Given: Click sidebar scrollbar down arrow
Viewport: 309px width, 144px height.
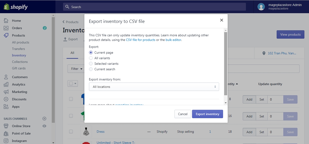Looking at the screenshot, I should 53,142.
